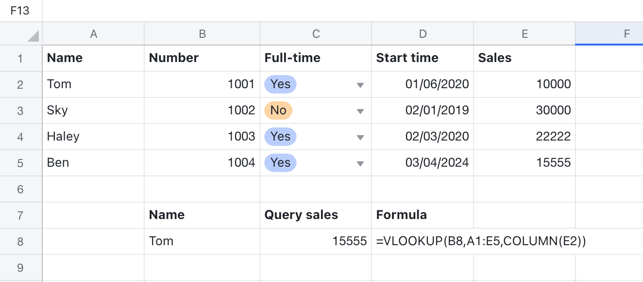Select column A header
This screenshot has height=282, width=643.
93,34
